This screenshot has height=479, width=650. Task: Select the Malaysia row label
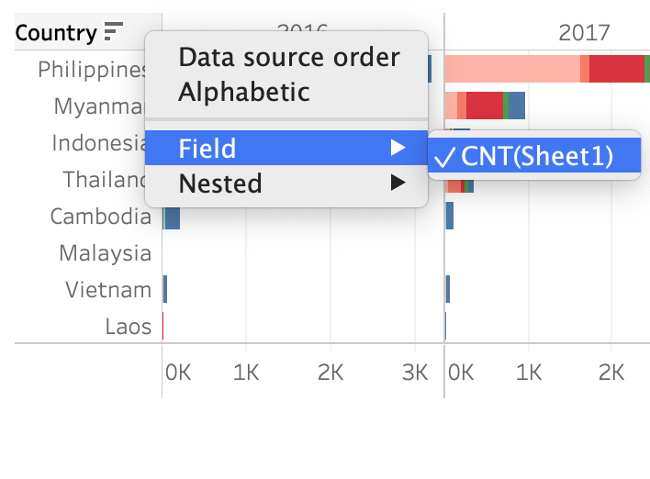point(105,253)
